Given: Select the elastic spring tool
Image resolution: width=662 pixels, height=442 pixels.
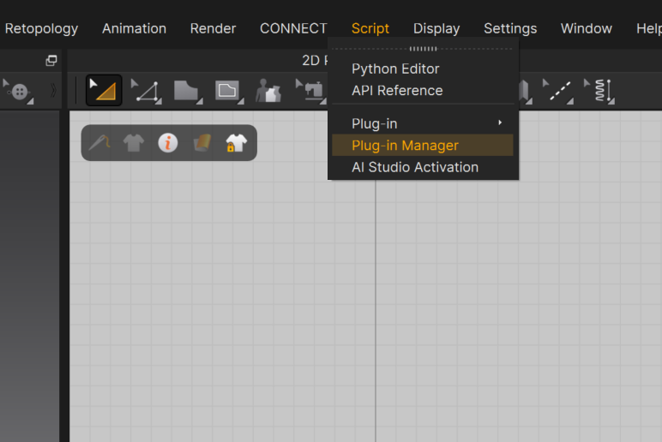Looking at the screenshot, I should (599, 91).
